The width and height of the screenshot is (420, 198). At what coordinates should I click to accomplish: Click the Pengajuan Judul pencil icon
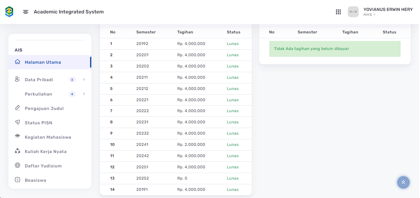18,108
